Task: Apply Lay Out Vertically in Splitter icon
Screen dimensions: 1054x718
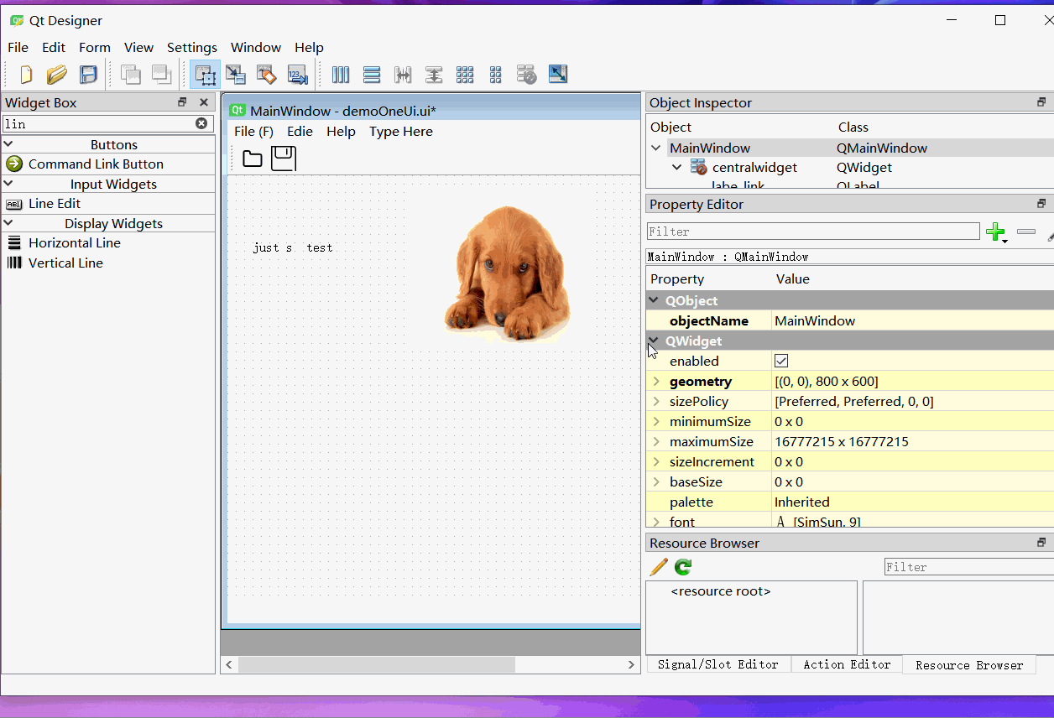Action: [x=434, y=75]
